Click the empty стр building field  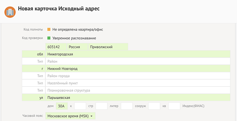tap(101, 106)
